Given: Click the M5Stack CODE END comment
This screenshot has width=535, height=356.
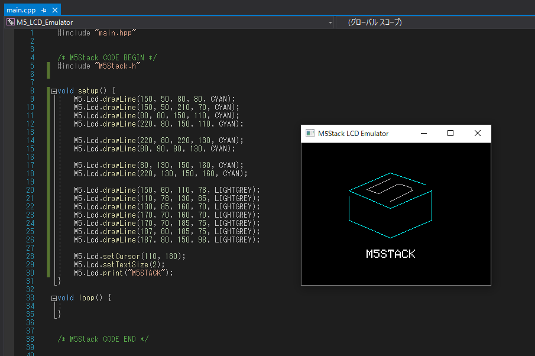Looking at the screenshot, I should 103,339.
